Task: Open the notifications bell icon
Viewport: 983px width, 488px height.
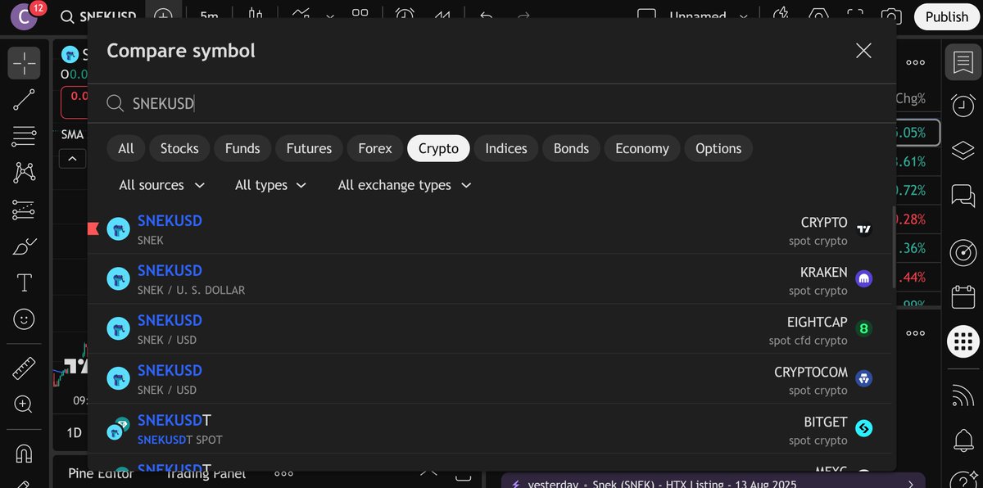Action: 963,441
